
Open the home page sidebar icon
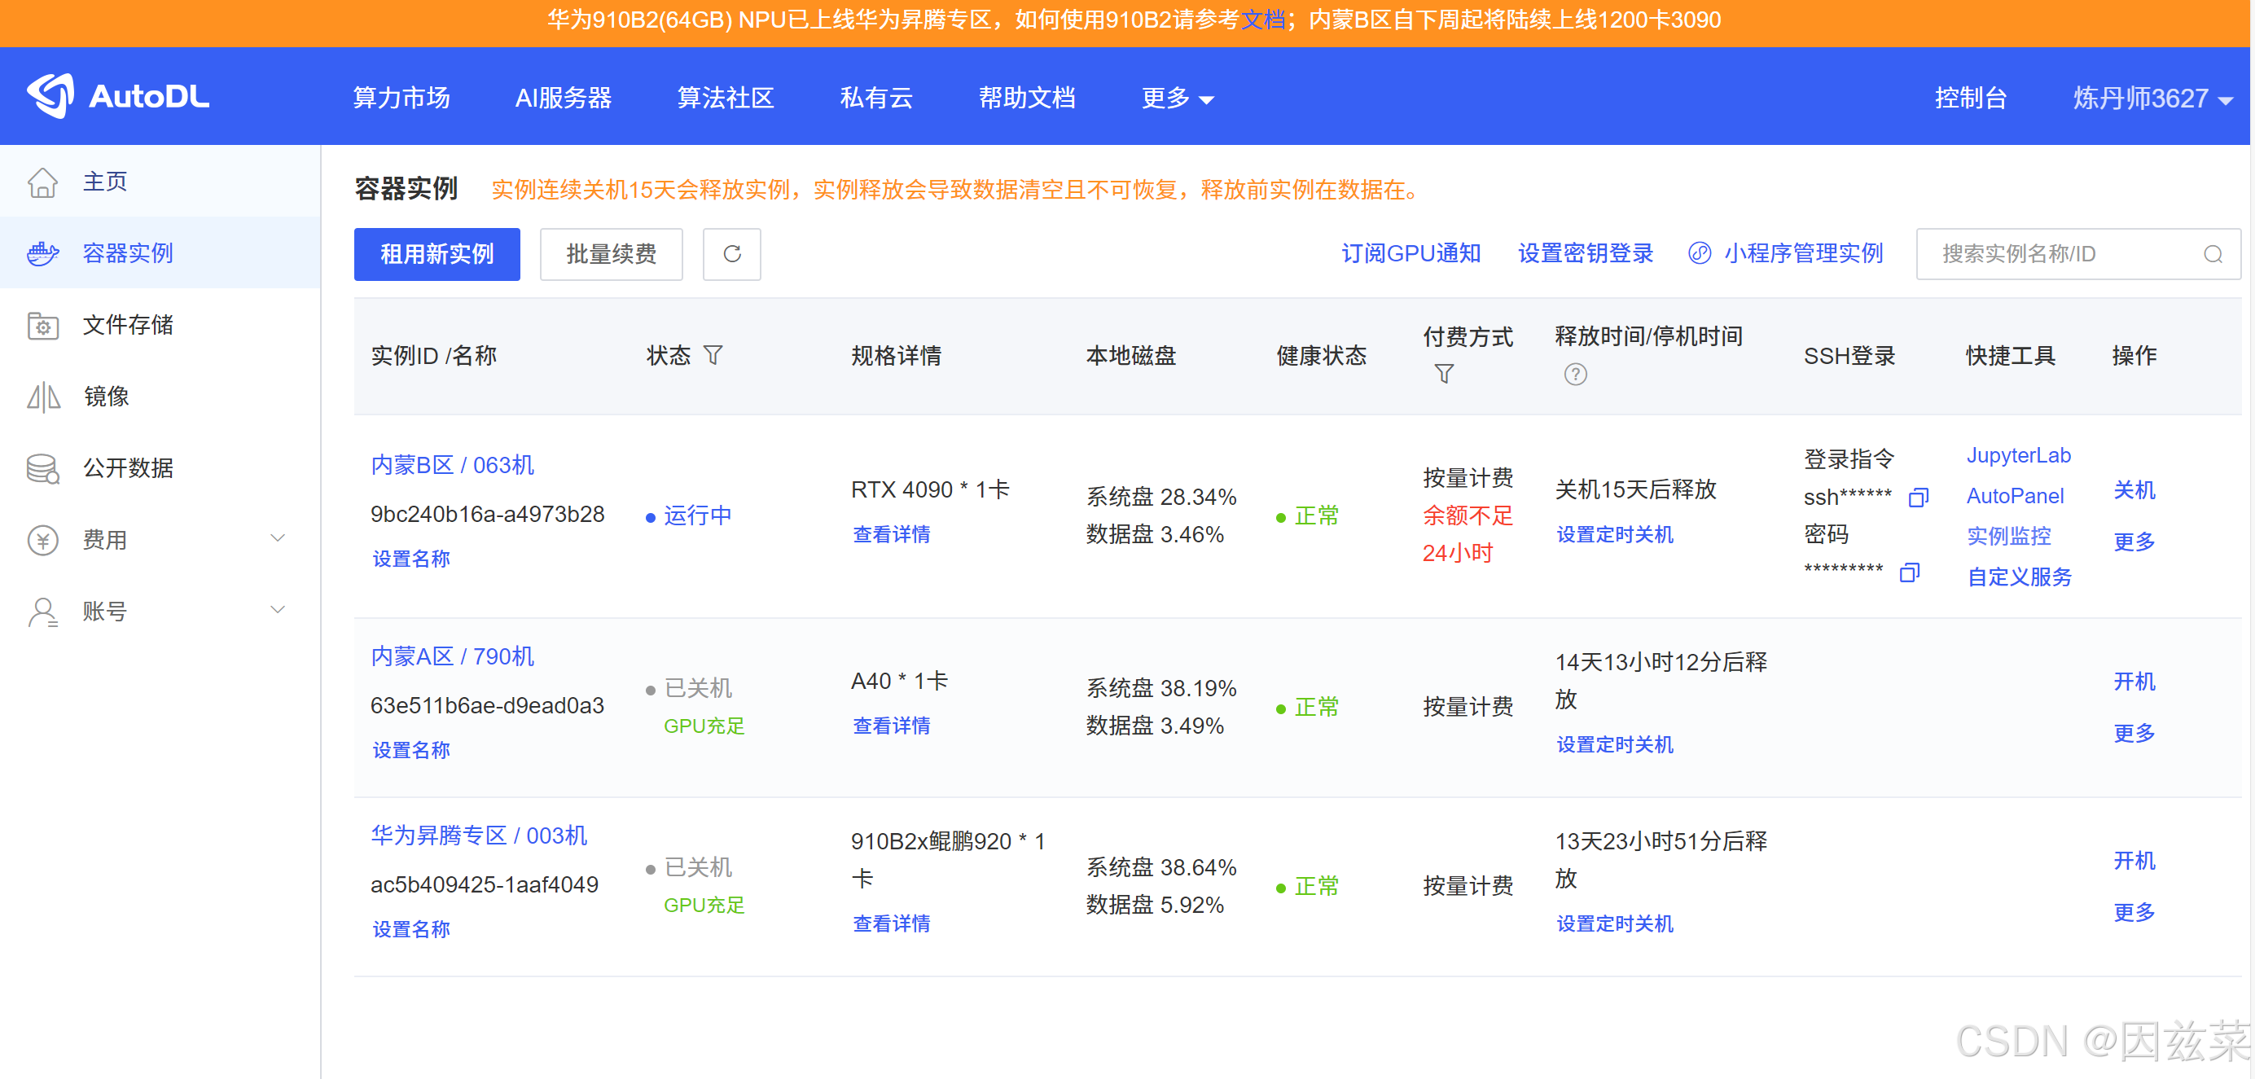click(x=42, y=182)
